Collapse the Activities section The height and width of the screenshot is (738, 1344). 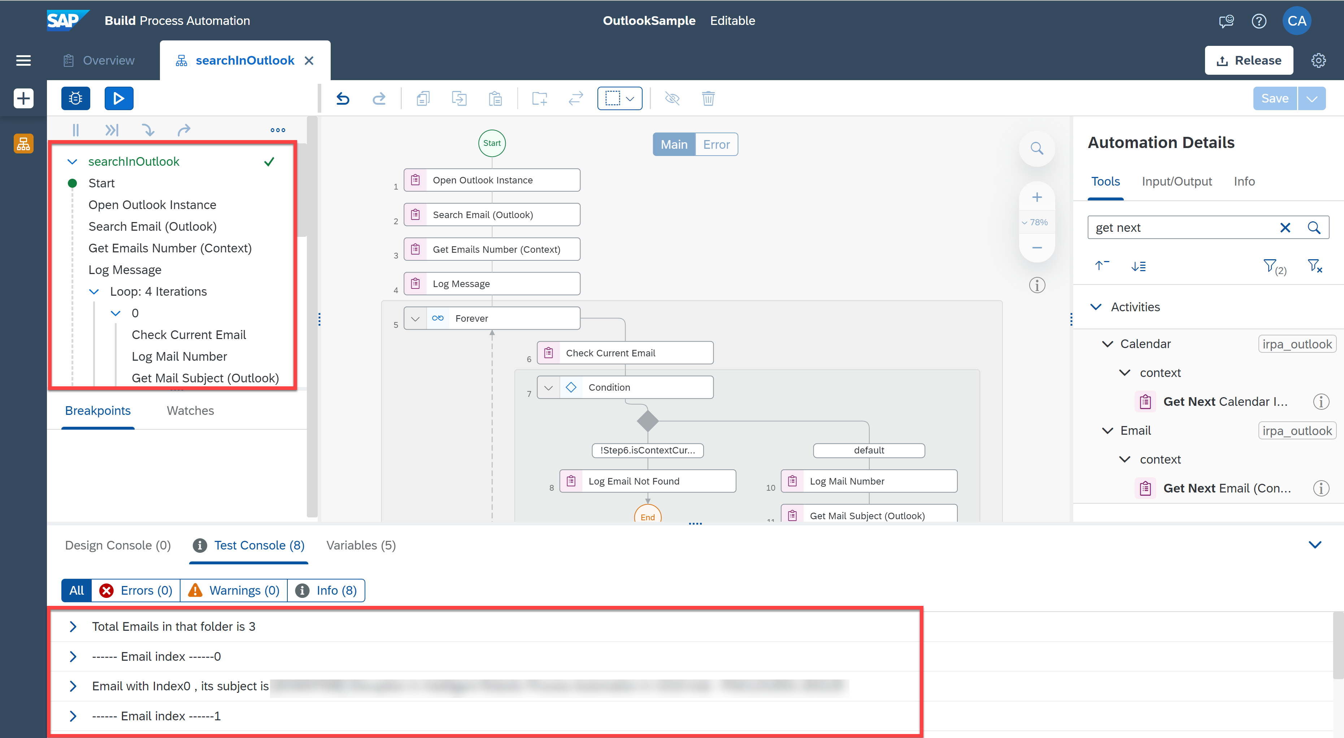pyautogui.click(x=1096, y=307)
